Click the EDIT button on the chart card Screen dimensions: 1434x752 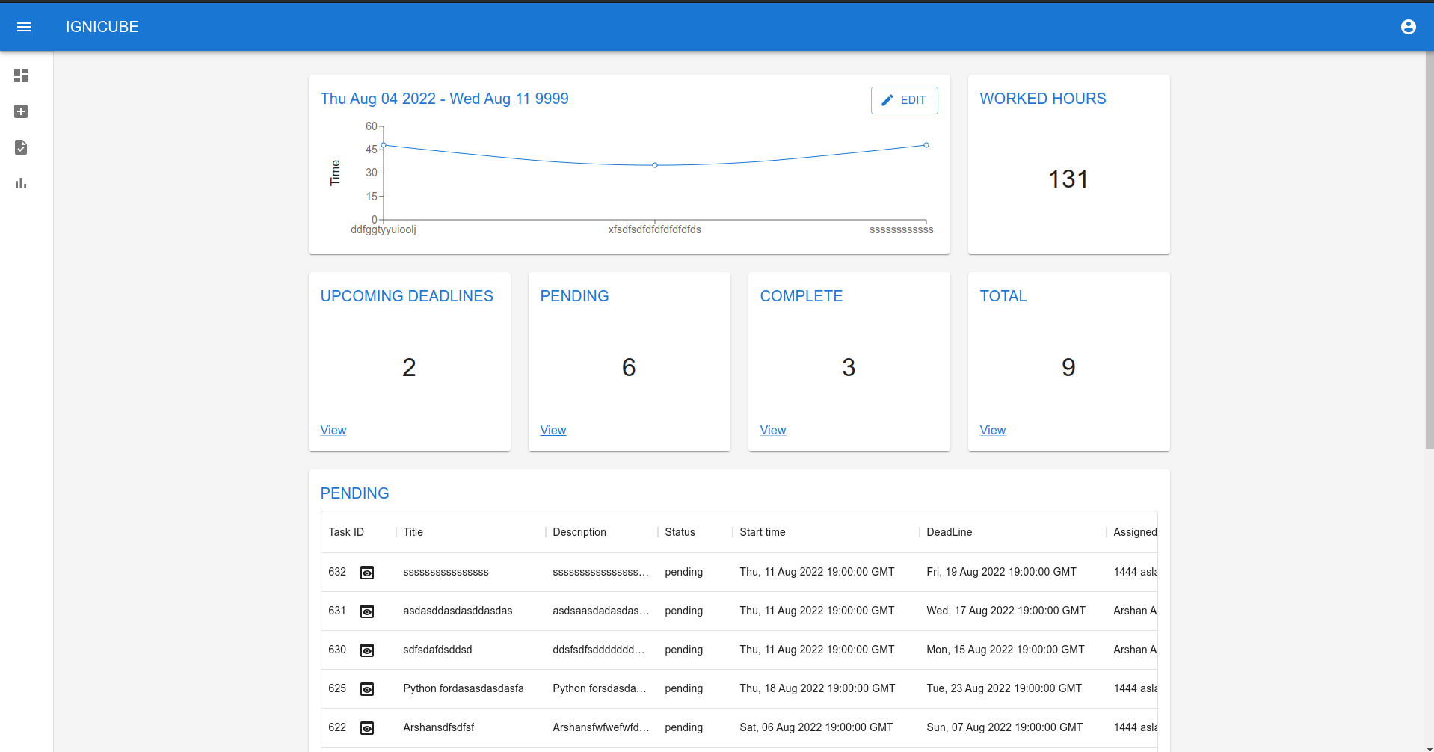[x=904, y=100]
